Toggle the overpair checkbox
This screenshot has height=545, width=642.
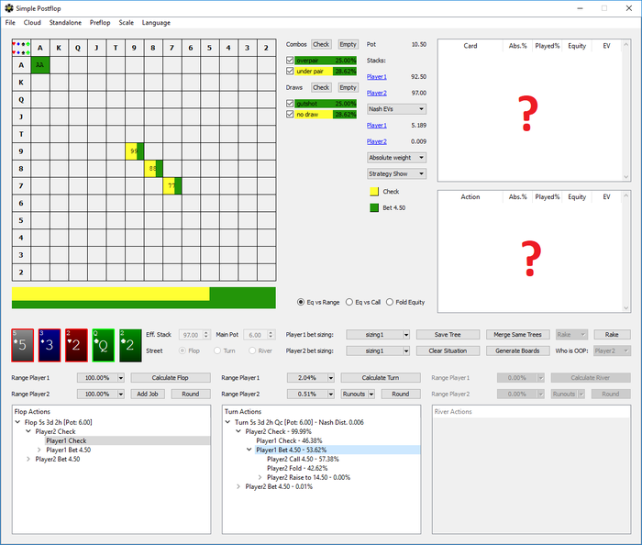[290, 61]
